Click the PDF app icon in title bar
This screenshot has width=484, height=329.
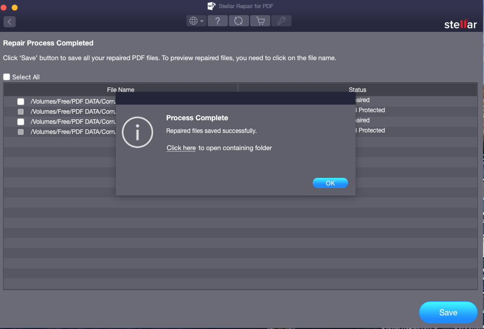[x=212, y=6]
